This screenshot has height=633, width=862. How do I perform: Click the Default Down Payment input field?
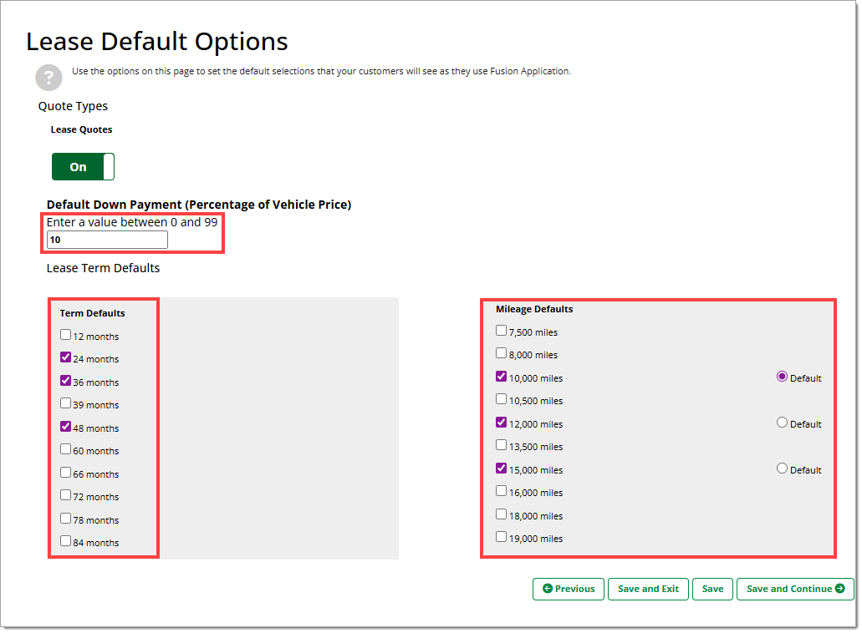coord(107,241)
